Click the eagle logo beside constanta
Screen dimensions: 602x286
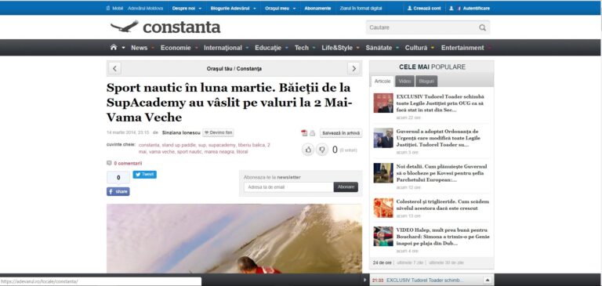125,27
